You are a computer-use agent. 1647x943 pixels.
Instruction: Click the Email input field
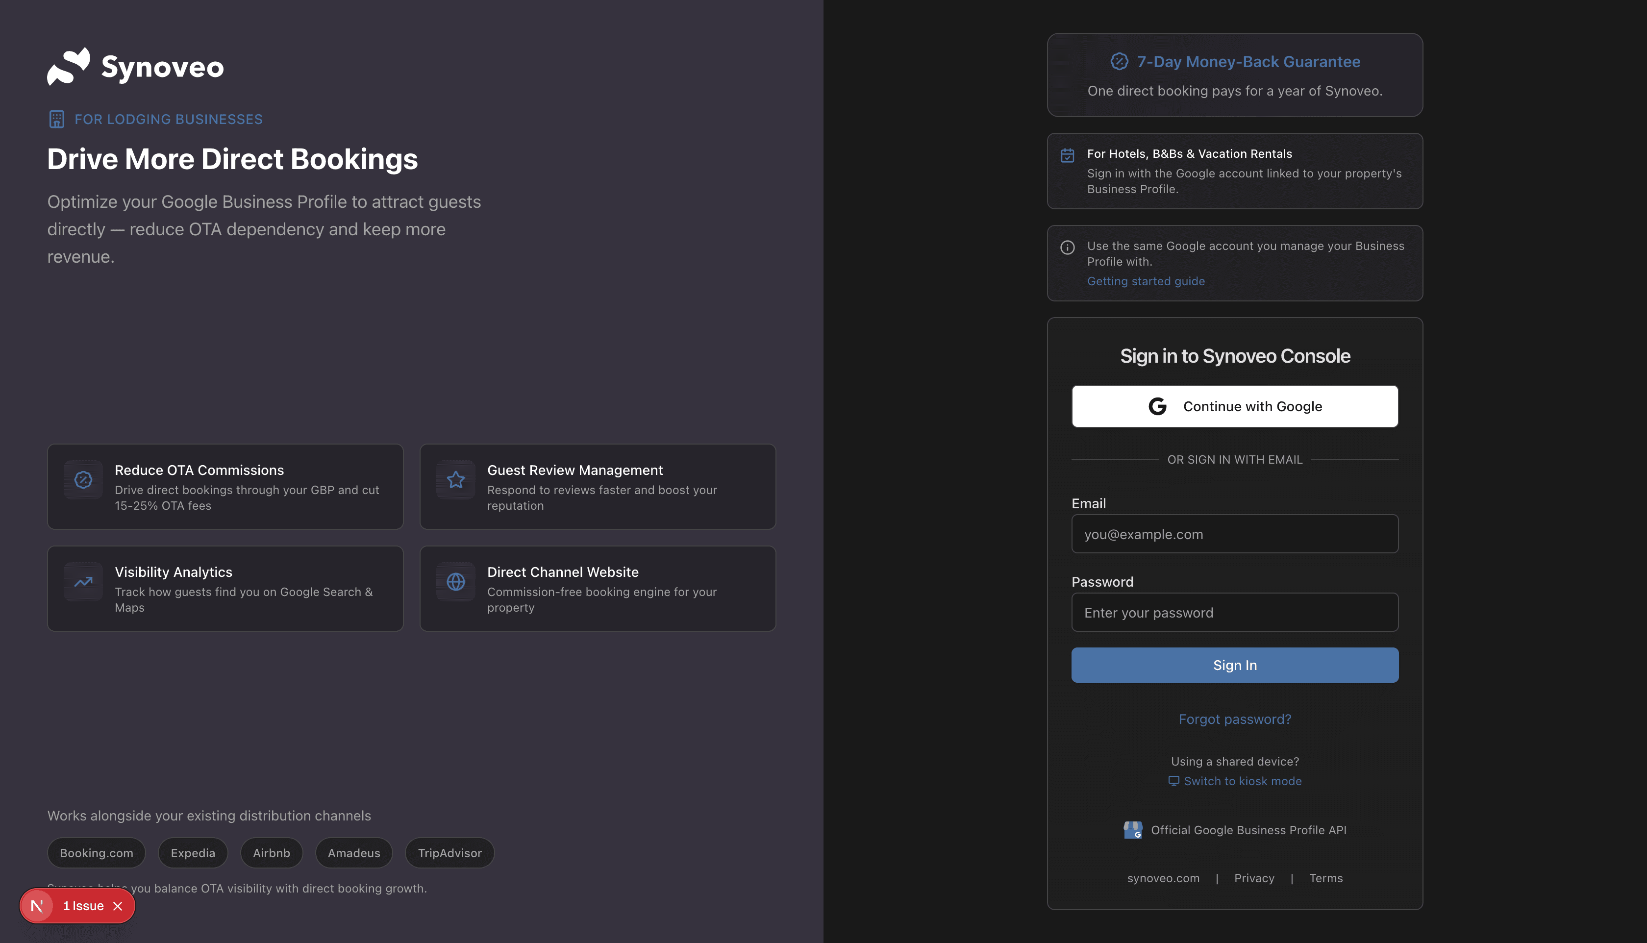tap(1234, 534)
